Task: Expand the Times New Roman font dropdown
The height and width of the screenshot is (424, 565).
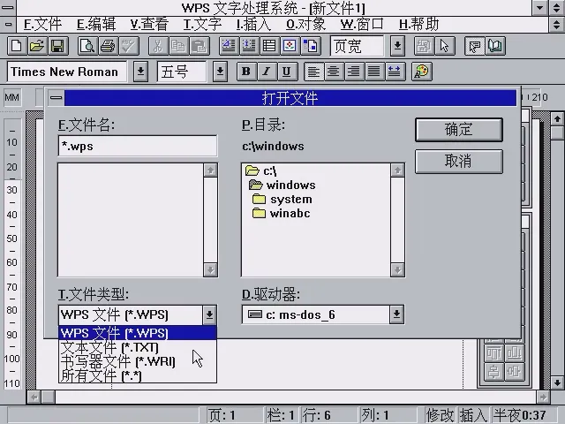Action: [x=141, y=72]
